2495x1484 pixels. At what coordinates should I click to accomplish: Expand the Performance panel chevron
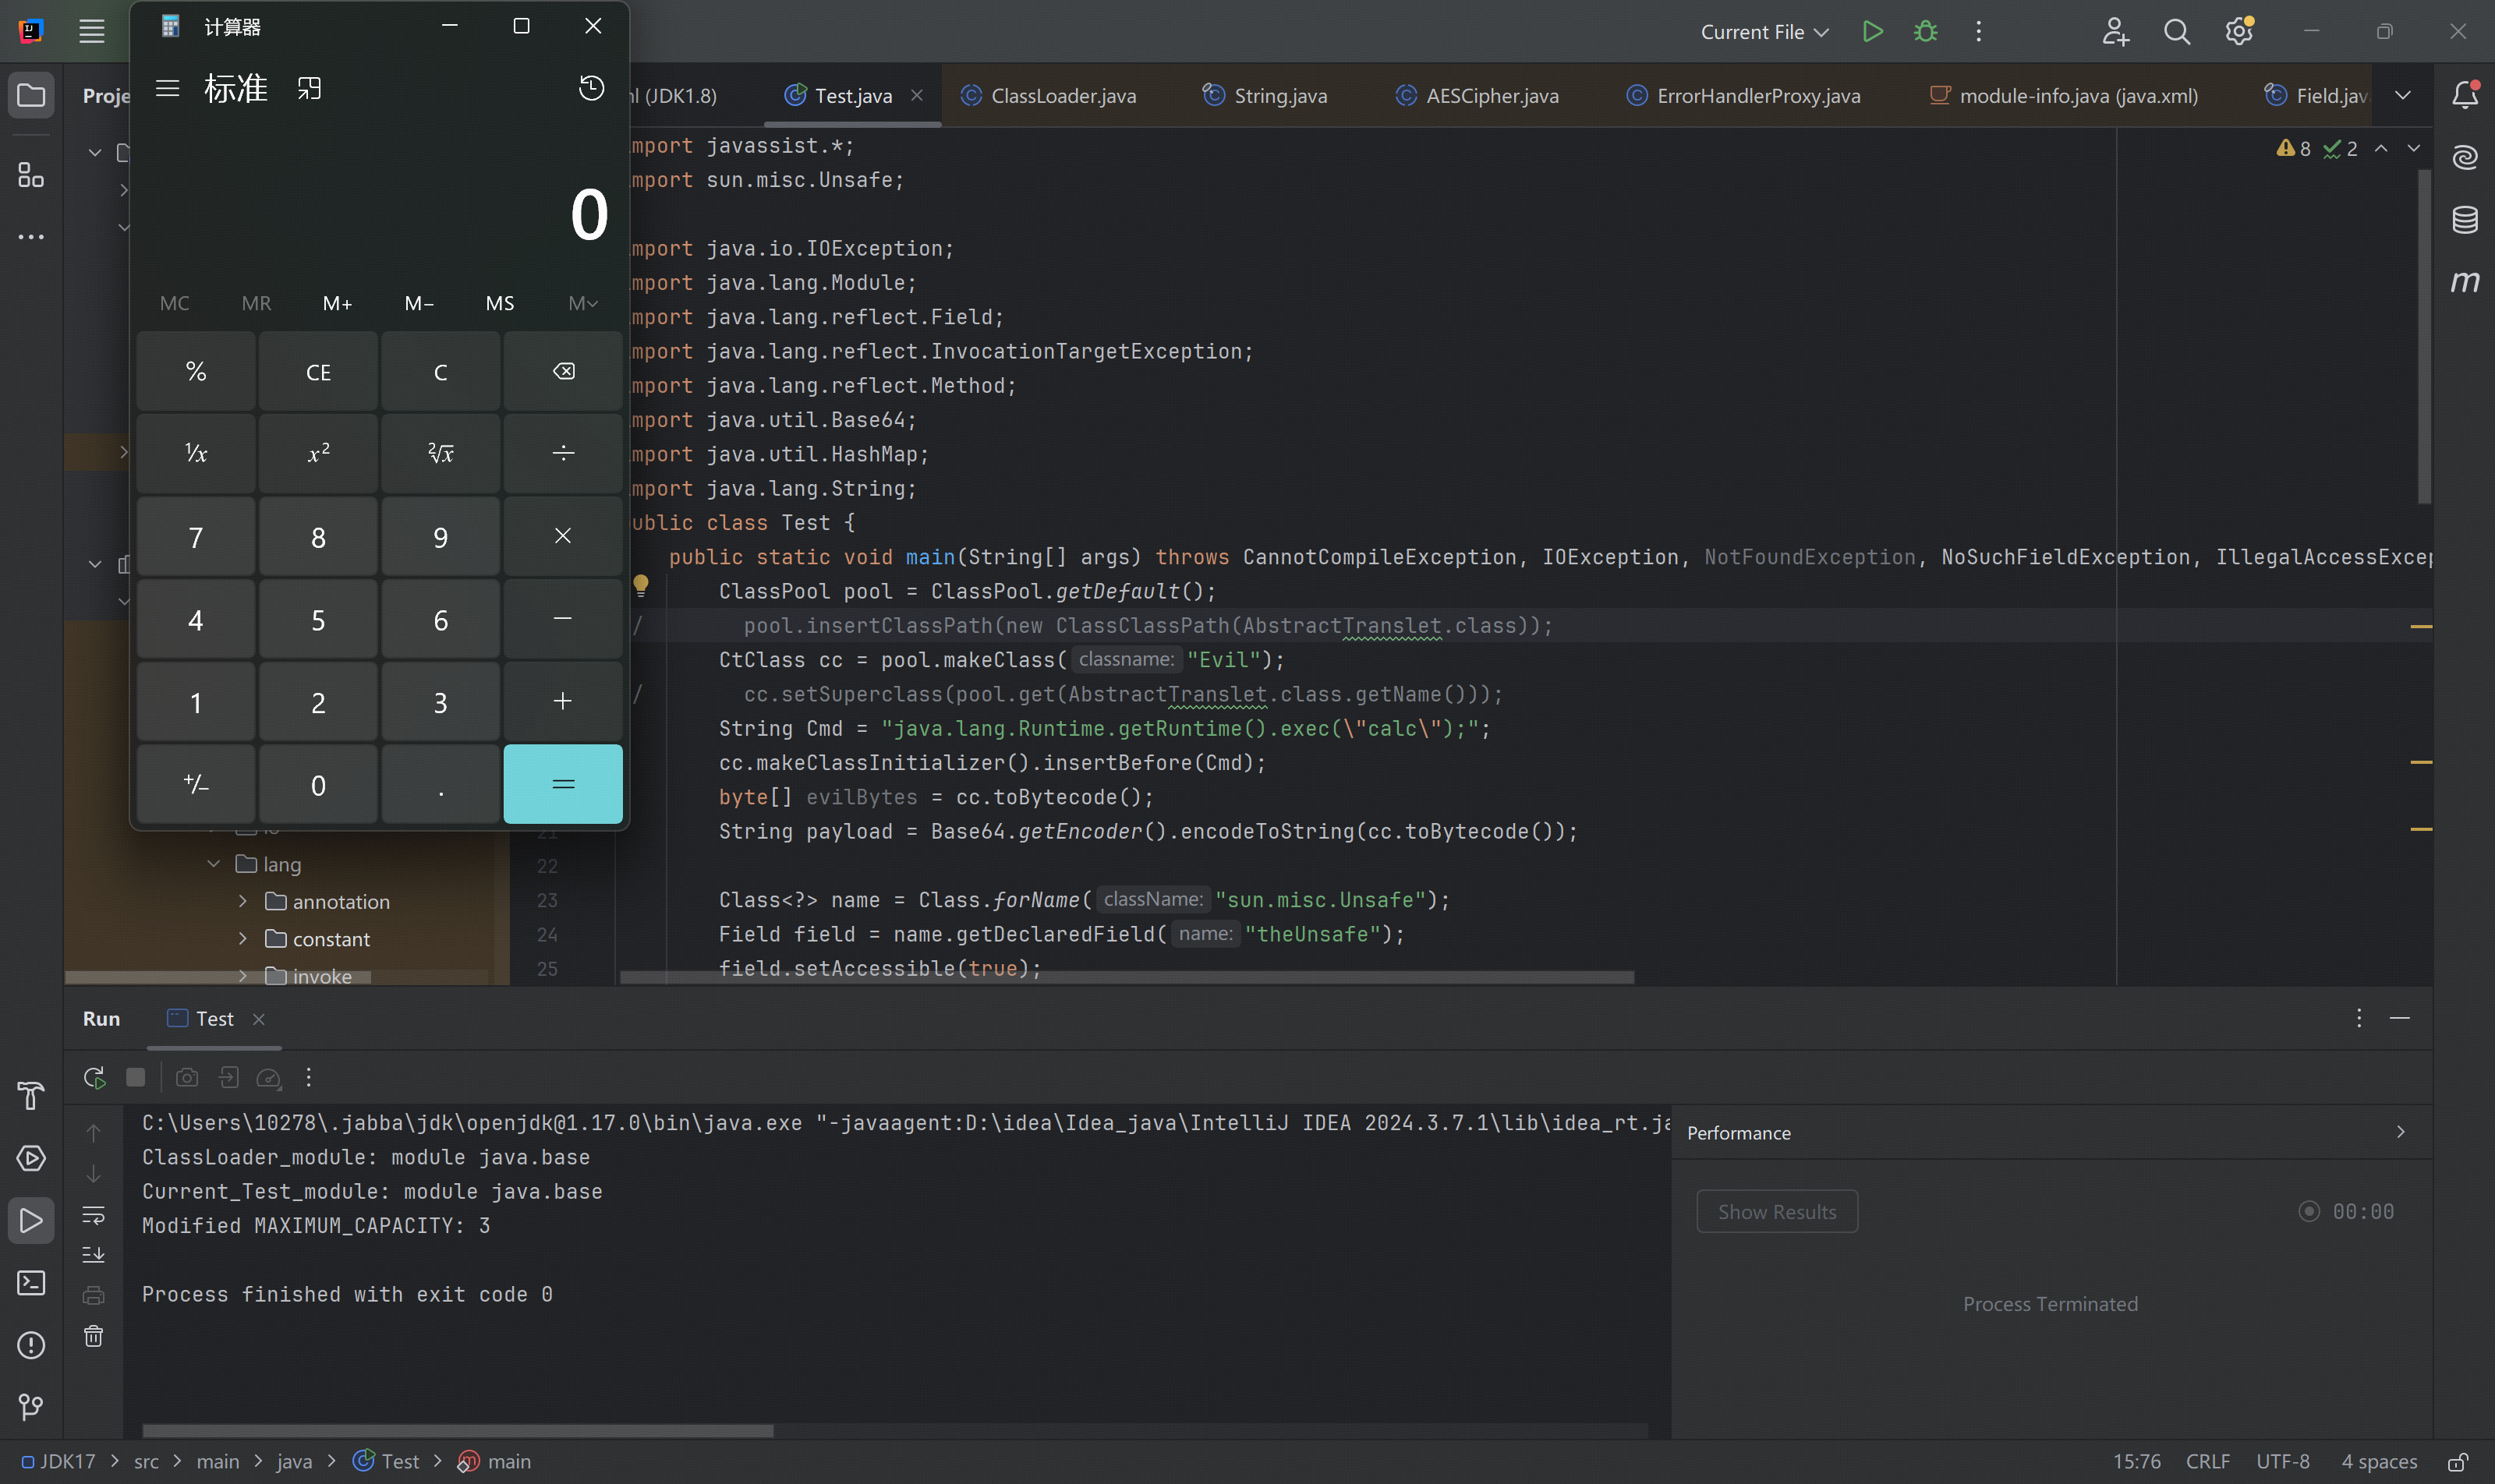coord(2401,1132)
